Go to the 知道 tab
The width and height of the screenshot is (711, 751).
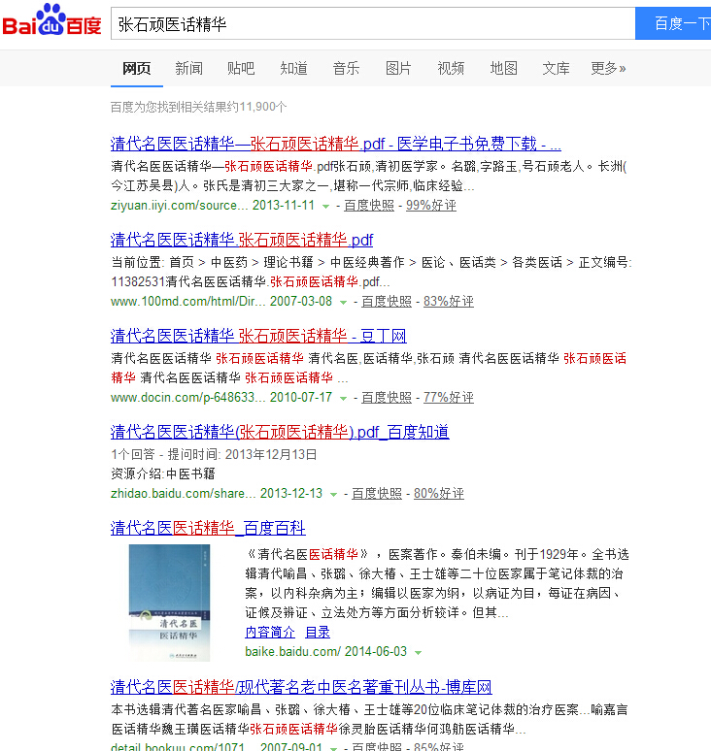(x=293, y=69)
